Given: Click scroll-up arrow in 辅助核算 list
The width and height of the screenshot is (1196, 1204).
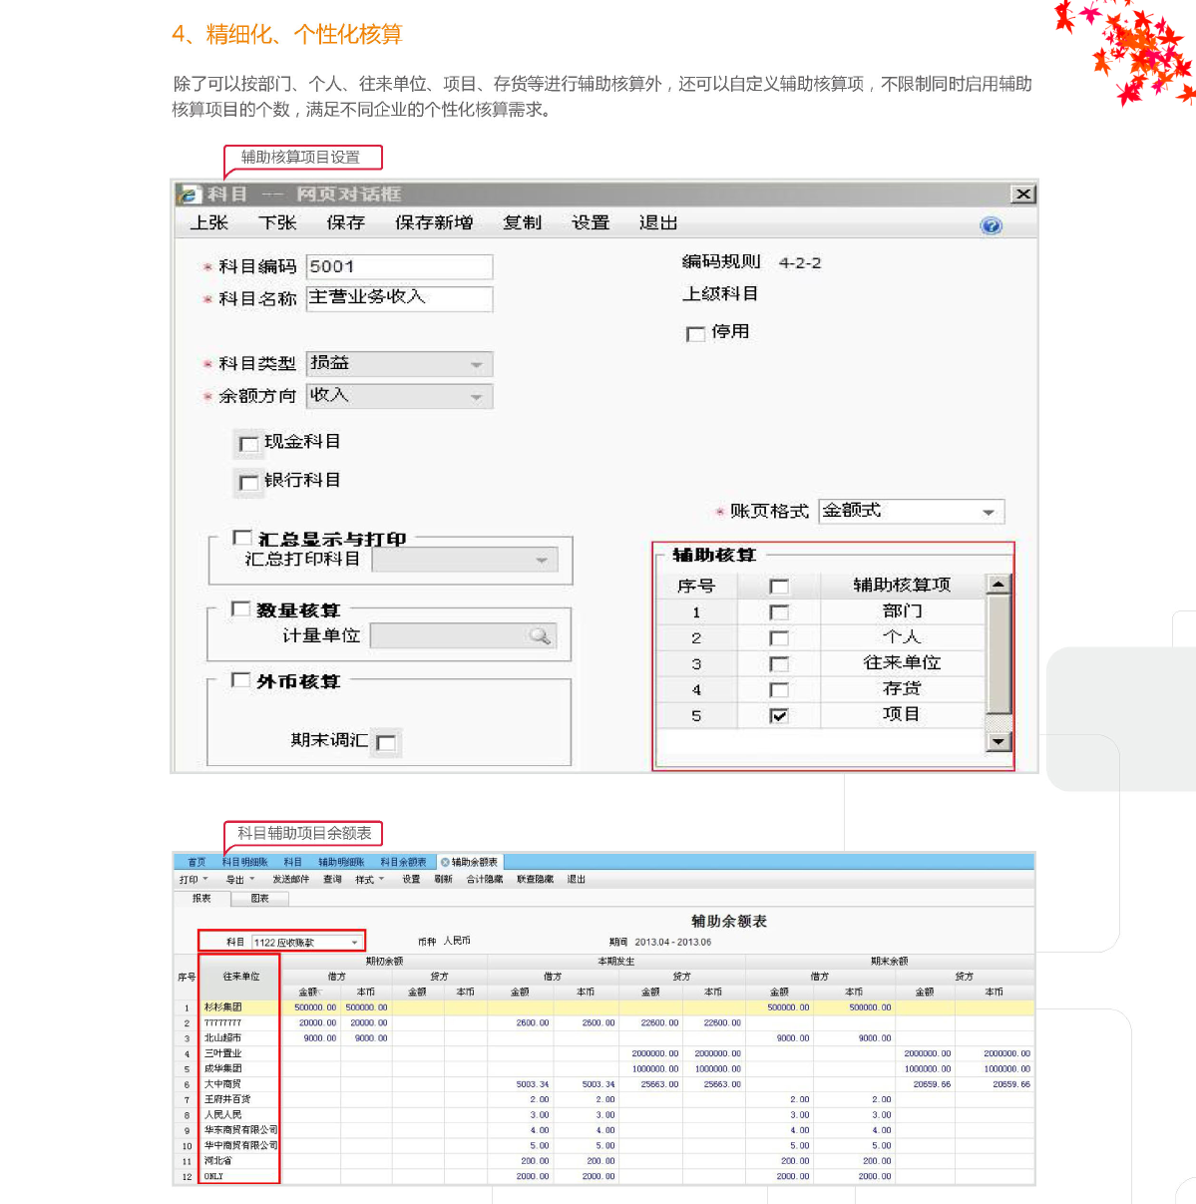Looking at the screenshot, I should (x=997, y=585).
